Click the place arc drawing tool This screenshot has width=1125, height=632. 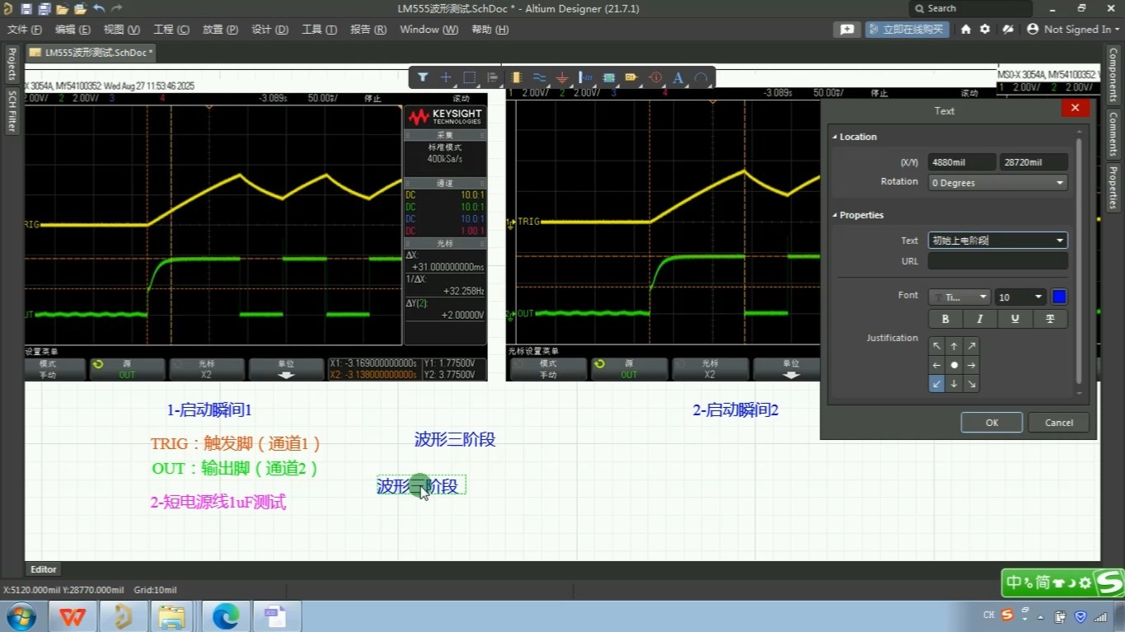[701, 77]
